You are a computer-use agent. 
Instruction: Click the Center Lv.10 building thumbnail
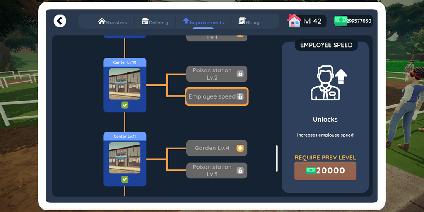click(x=125, y=84)
